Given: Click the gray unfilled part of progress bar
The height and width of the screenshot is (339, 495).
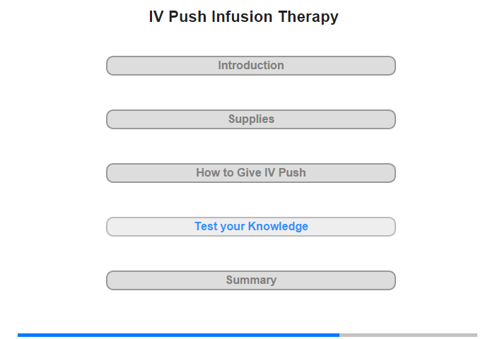Looking at the screenshot, I should (x=408, y=335).
